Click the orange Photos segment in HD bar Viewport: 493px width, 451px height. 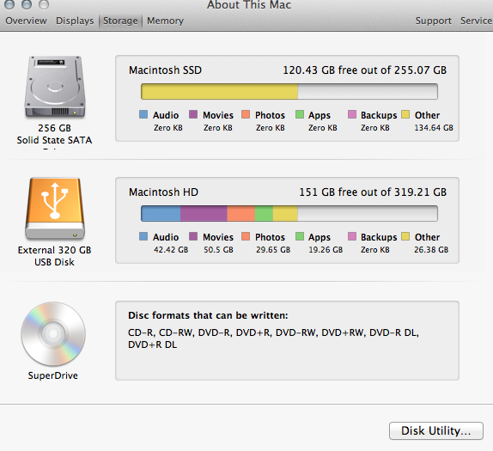tap(241, 214)
